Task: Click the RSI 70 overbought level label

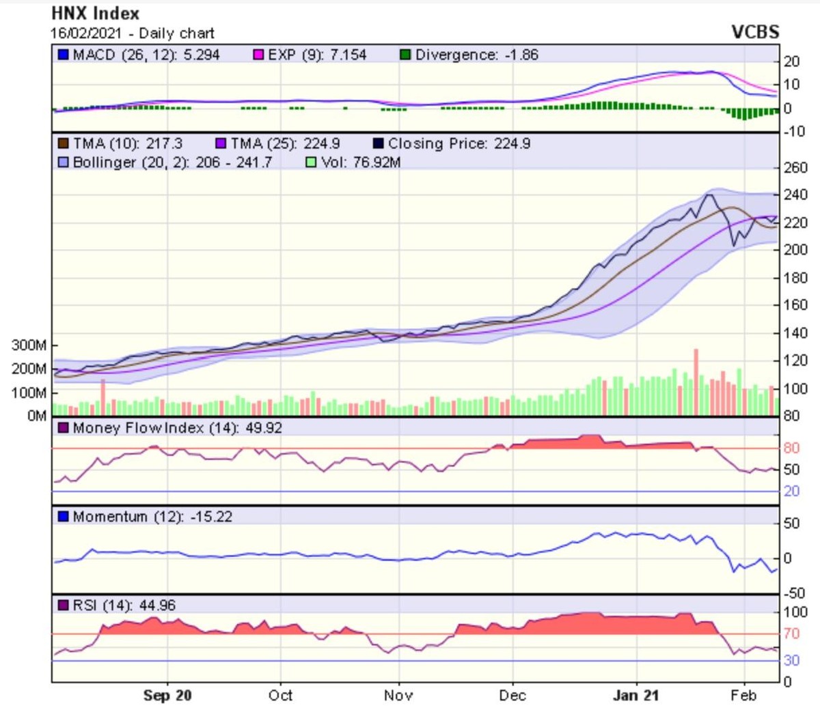Action: pos(791,634)
